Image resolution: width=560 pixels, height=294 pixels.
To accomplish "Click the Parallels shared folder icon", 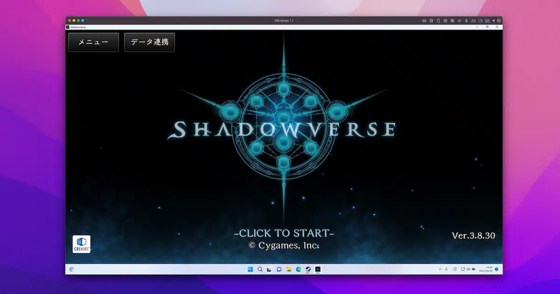I will [487, 21].
